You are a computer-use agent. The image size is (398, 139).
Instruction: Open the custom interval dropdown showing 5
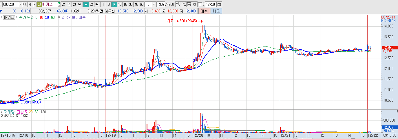(154, 4)
